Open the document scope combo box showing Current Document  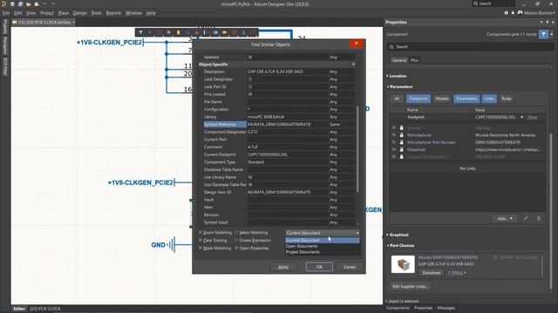point(323,233)
